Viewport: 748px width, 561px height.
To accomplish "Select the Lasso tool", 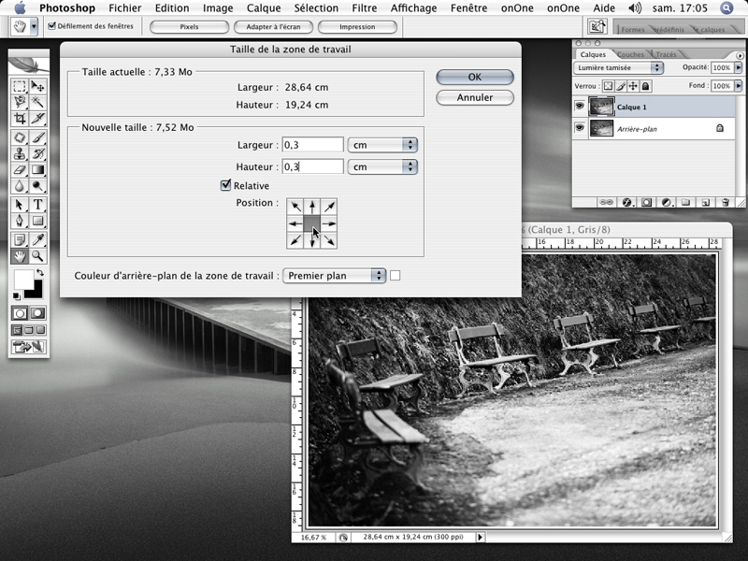I will coord(20,102).
